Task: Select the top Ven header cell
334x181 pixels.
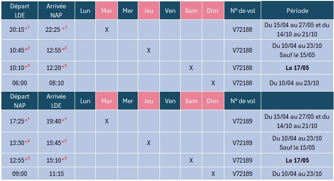Action: point(170,11)
